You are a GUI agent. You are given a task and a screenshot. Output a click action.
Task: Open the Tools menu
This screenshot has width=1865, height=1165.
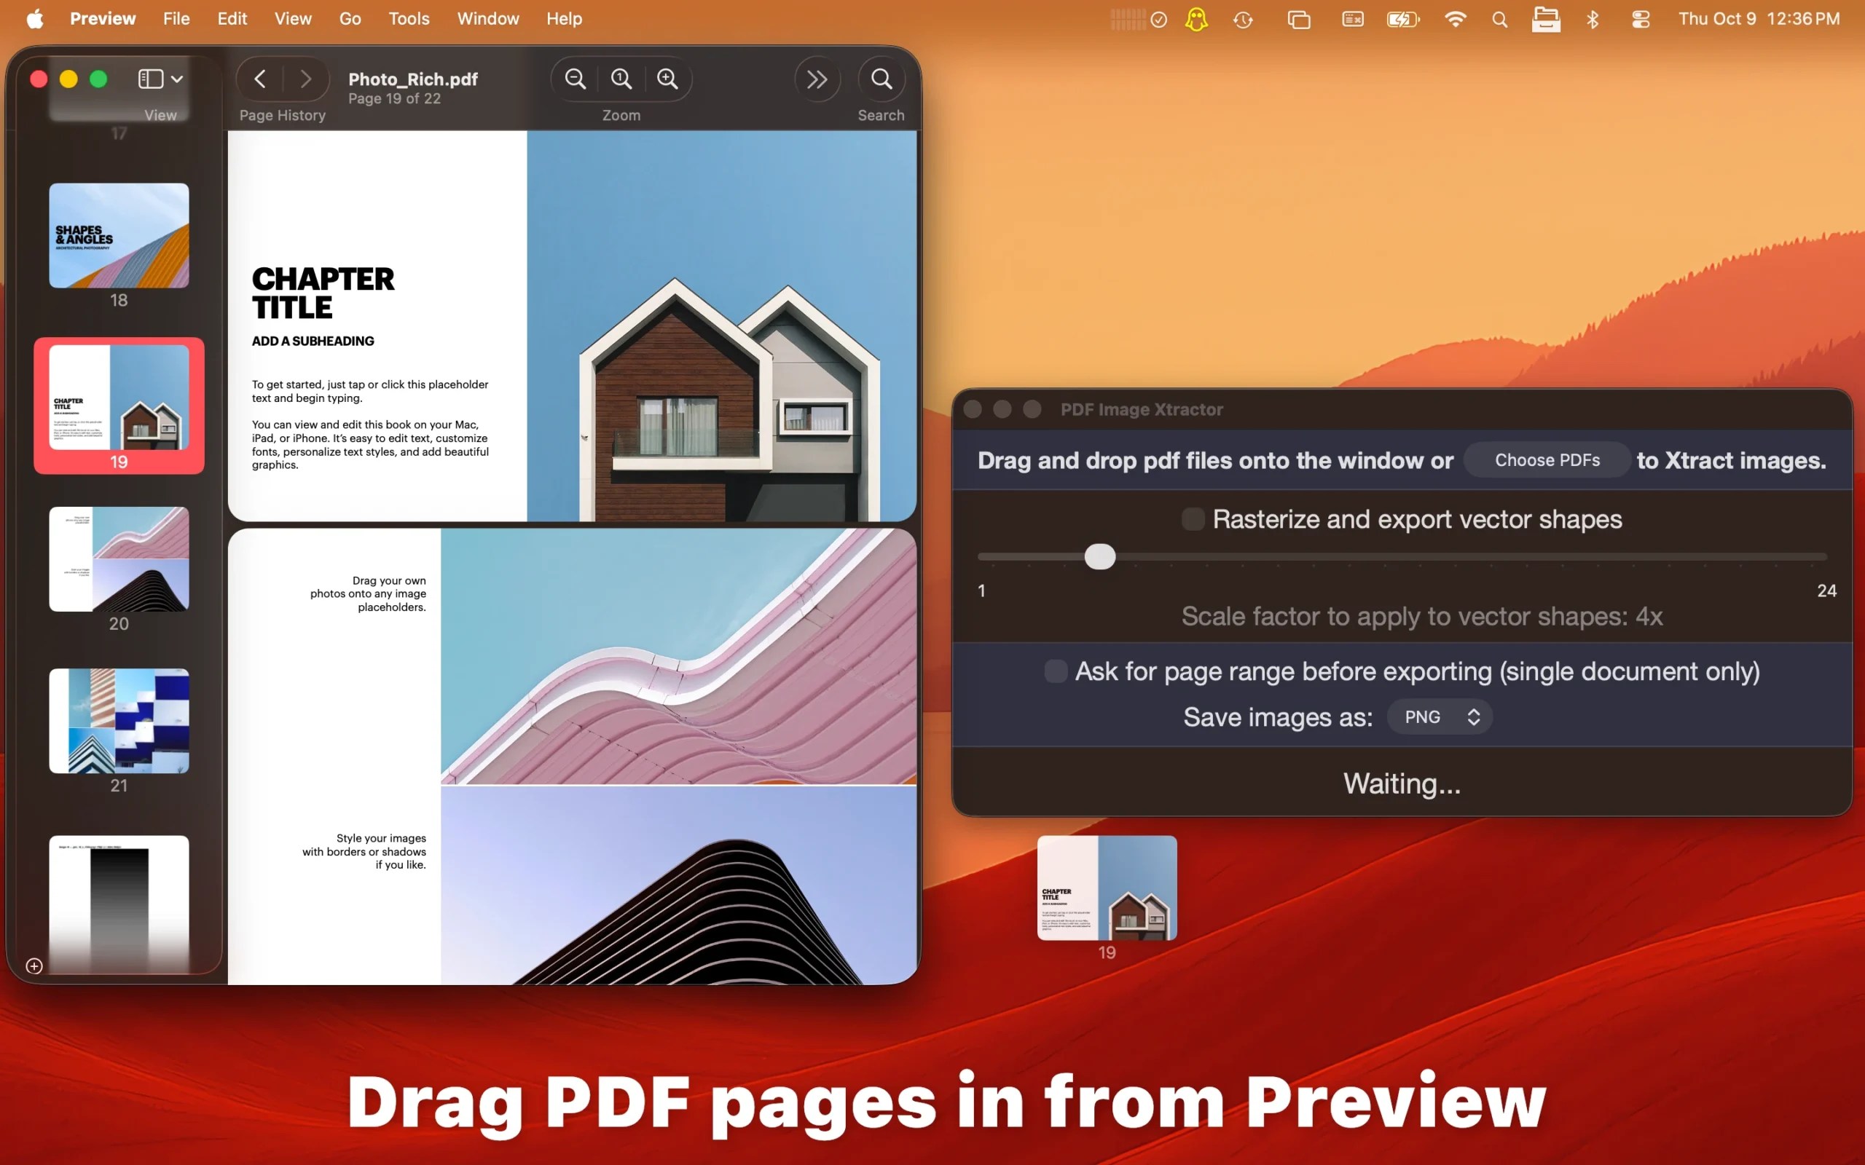(409, 18)
